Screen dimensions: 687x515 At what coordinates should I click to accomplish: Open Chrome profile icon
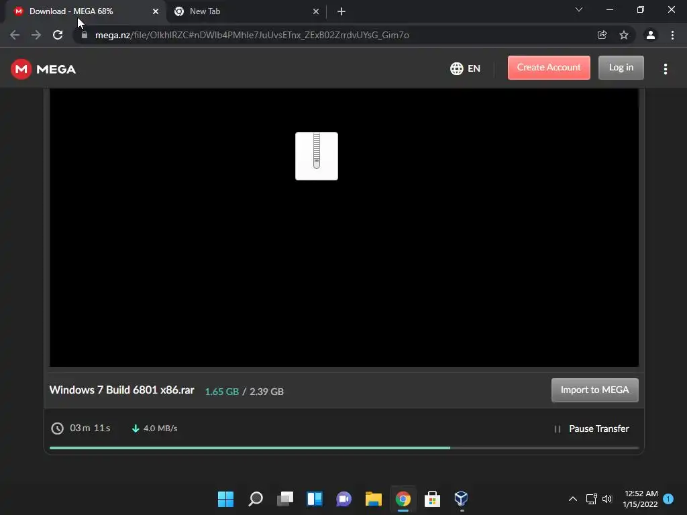tap(651, 35)
